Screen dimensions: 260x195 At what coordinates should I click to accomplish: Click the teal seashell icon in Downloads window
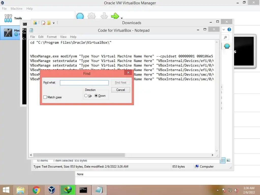tap(227, 46)
